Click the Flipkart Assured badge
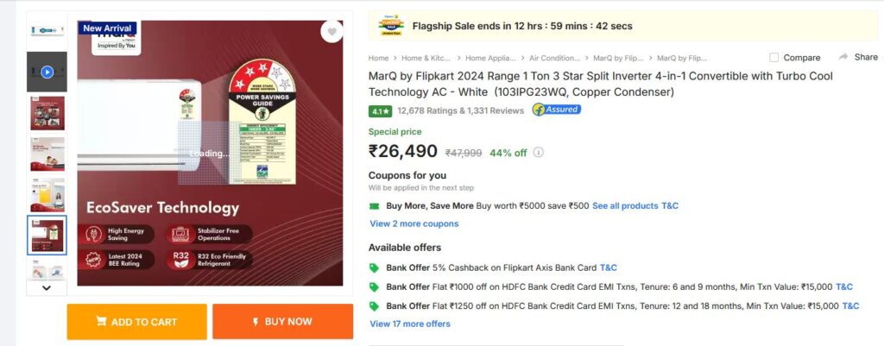This screenshot has width=884, height=346. [556, 110]
